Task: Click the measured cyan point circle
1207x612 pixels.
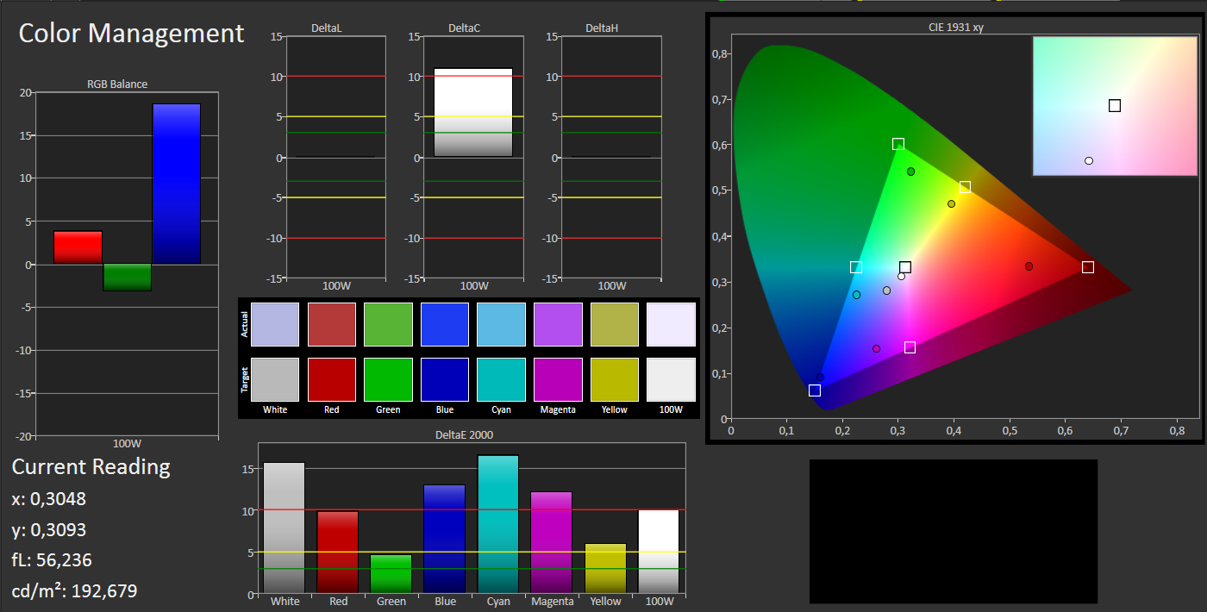Action: 856,295
